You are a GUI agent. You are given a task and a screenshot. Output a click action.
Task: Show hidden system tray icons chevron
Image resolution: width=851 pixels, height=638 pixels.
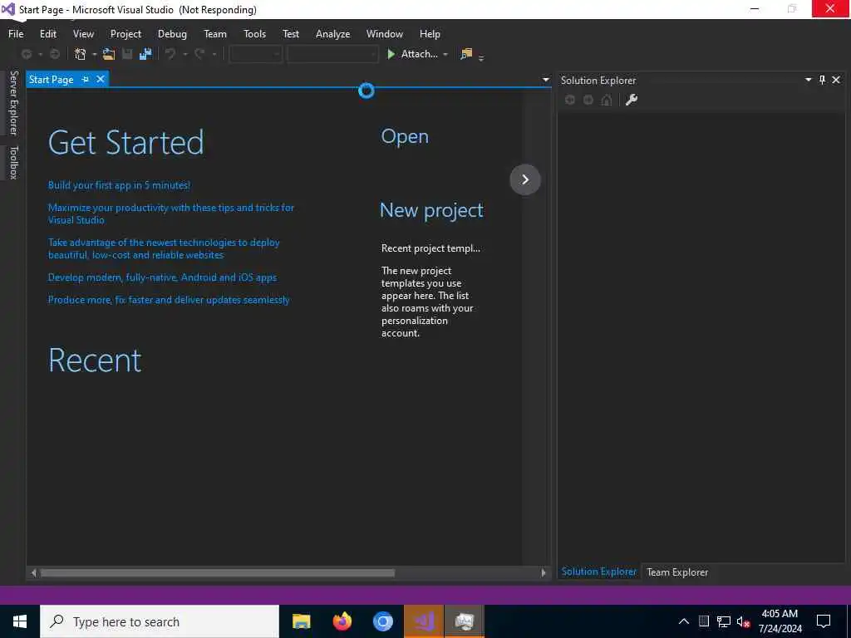coord(684,621)
